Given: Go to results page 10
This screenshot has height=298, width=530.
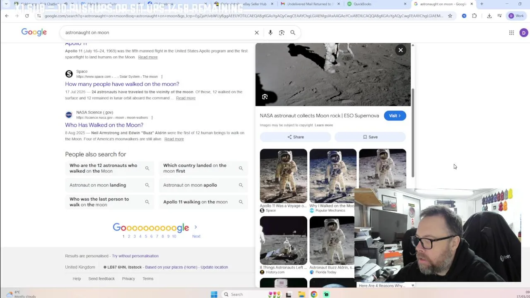Looking at the screenshot, I should (x=174, y=236).
